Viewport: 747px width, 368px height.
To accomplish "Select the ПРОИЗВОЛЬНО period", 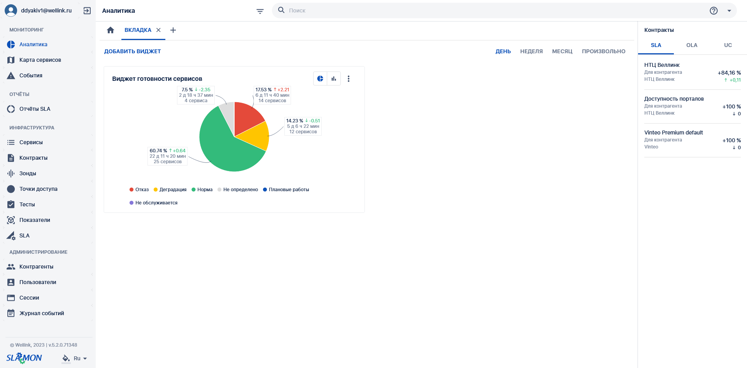I will point(603,51).
